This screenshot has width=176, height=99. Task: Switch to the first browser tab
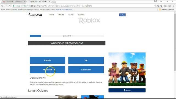[x=14, y=2]
